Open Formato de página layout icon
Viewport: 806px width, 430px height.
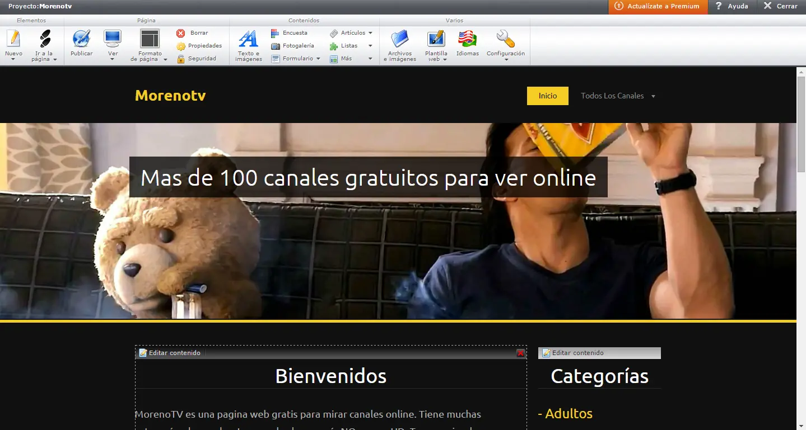click(x=150, y=39)
